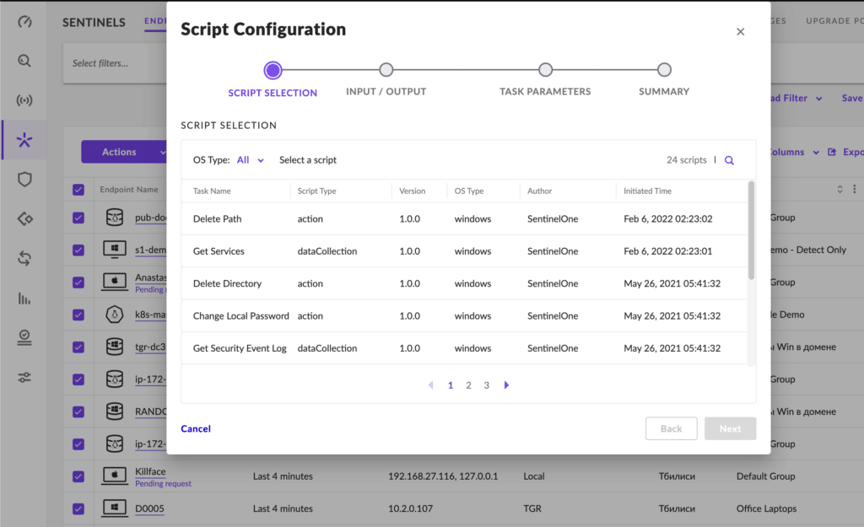
Task: Select the Delete Path script row
Action: point(464,219)
